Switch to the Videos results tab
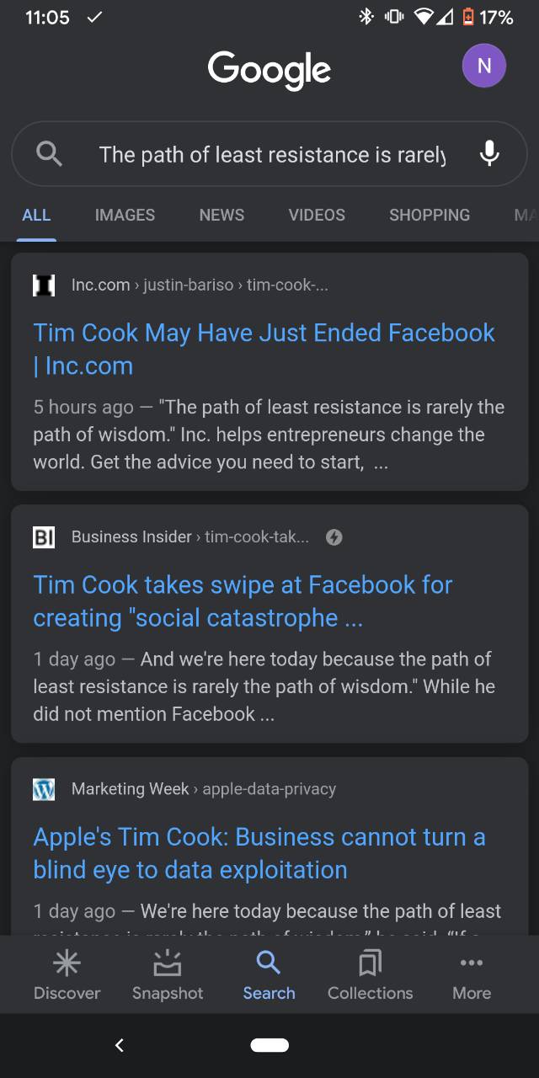539x1078 pixels. pyautogui.click(x=317, y=215)
